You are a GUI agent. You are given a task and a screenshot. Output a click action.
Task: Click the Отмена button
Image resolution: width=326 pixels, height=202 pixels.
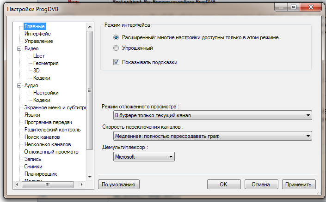pyautogui.click(x=260, y=184)
